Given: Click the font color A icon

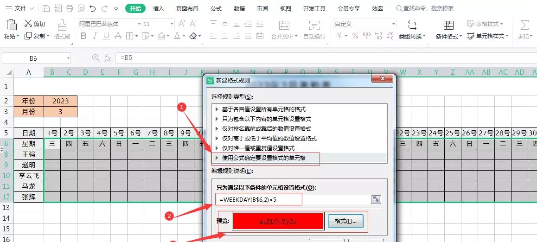Looking at the screenshot, I should [177, 36].
